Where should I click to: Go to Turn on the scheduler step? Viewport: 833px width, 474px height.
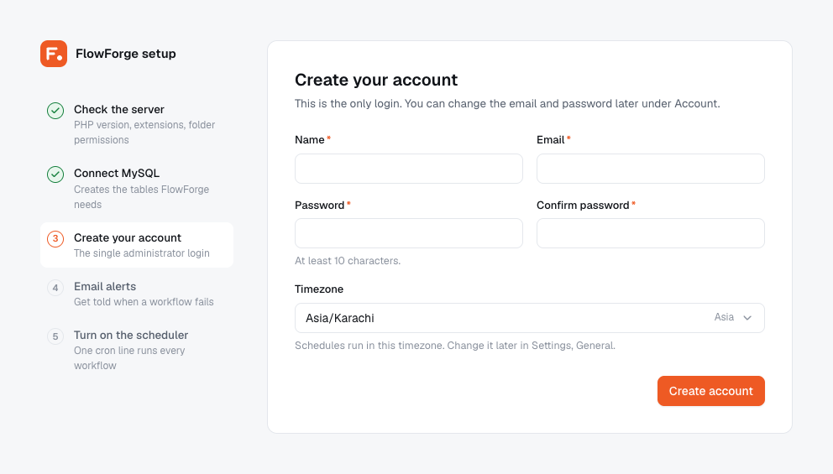(x=137, y=350)
